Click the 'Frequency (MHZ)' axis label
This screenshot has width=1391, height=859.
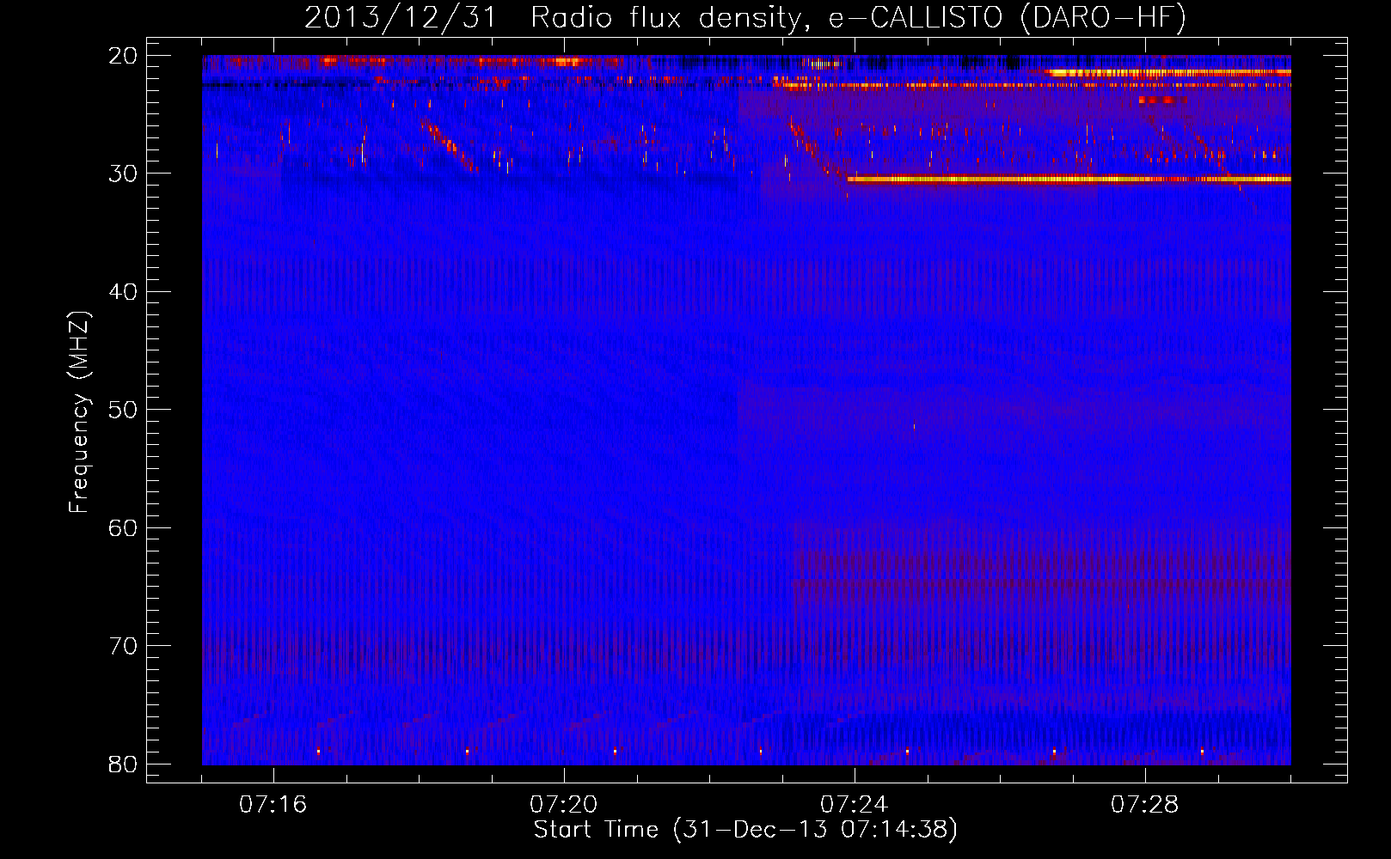point(79,412)
